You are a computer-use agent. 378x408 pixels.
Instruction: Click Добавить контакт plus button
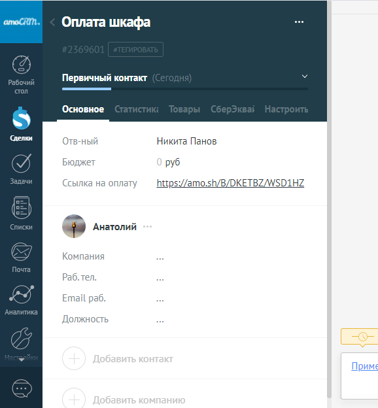coord(74,358)
